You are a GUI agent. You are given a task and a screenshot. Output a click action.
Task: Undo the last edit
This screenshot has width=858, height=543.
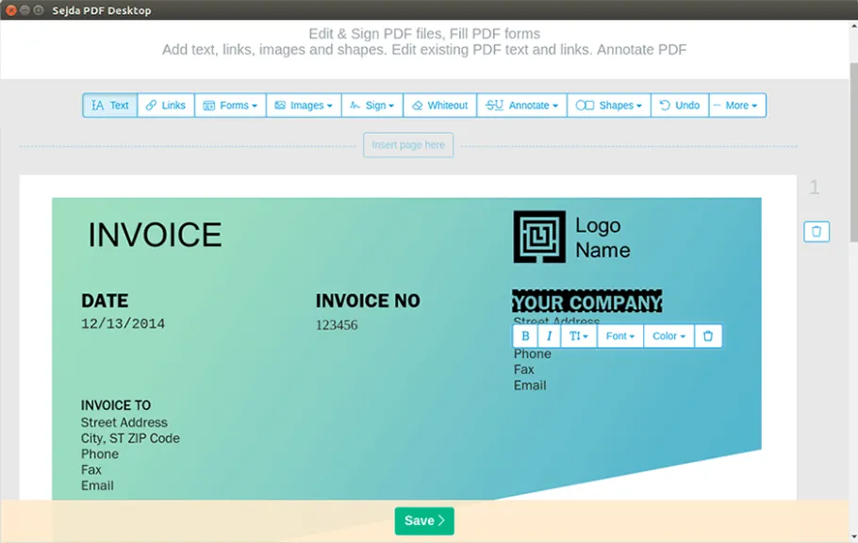680,105
